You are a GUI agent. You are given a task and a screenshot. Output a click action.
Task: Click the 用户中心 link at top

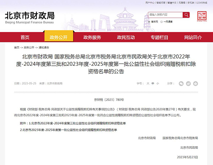click(x=150, y=3)
